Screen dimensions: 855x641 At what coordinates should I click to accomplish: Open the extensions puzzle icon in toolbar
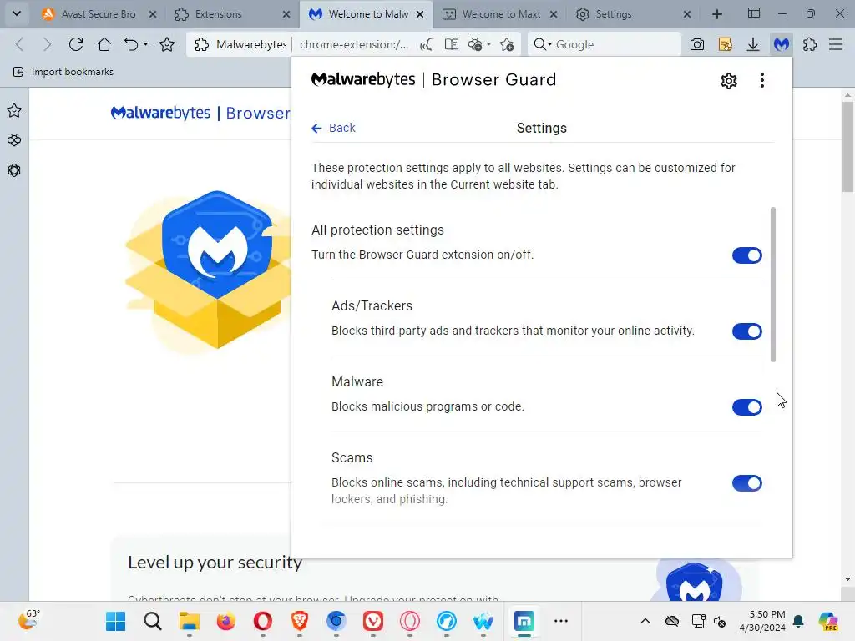[x=810, y=44]
